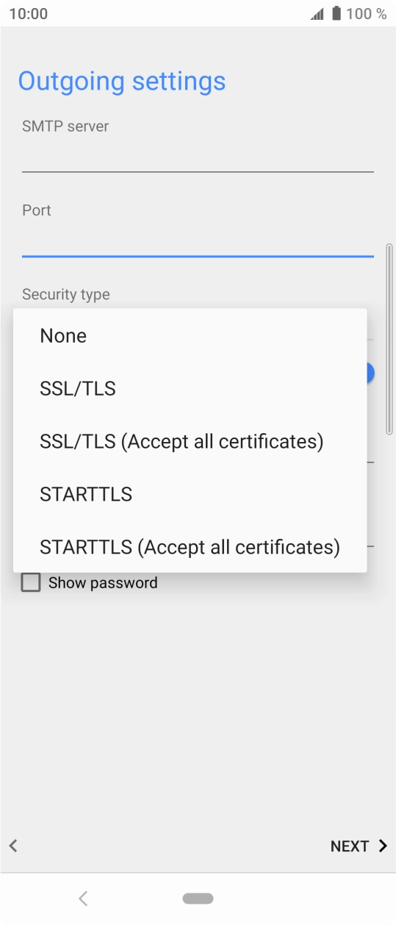Toggle the blue switch behind the dropdown
The height and width of the screenshot is (925, 396).
pyautogui.click(x=370, y=373)
